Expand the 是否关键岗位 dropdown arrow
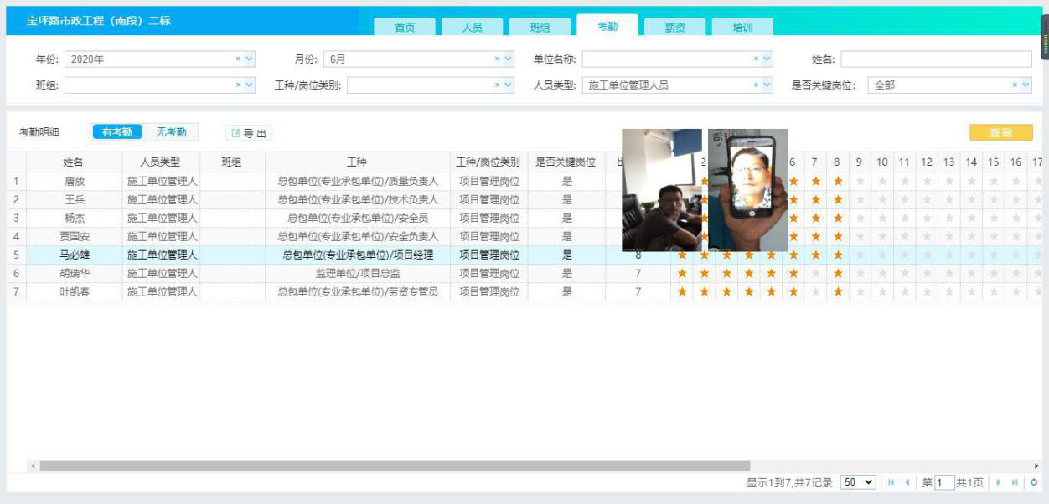 click(x=1026, y=85)
